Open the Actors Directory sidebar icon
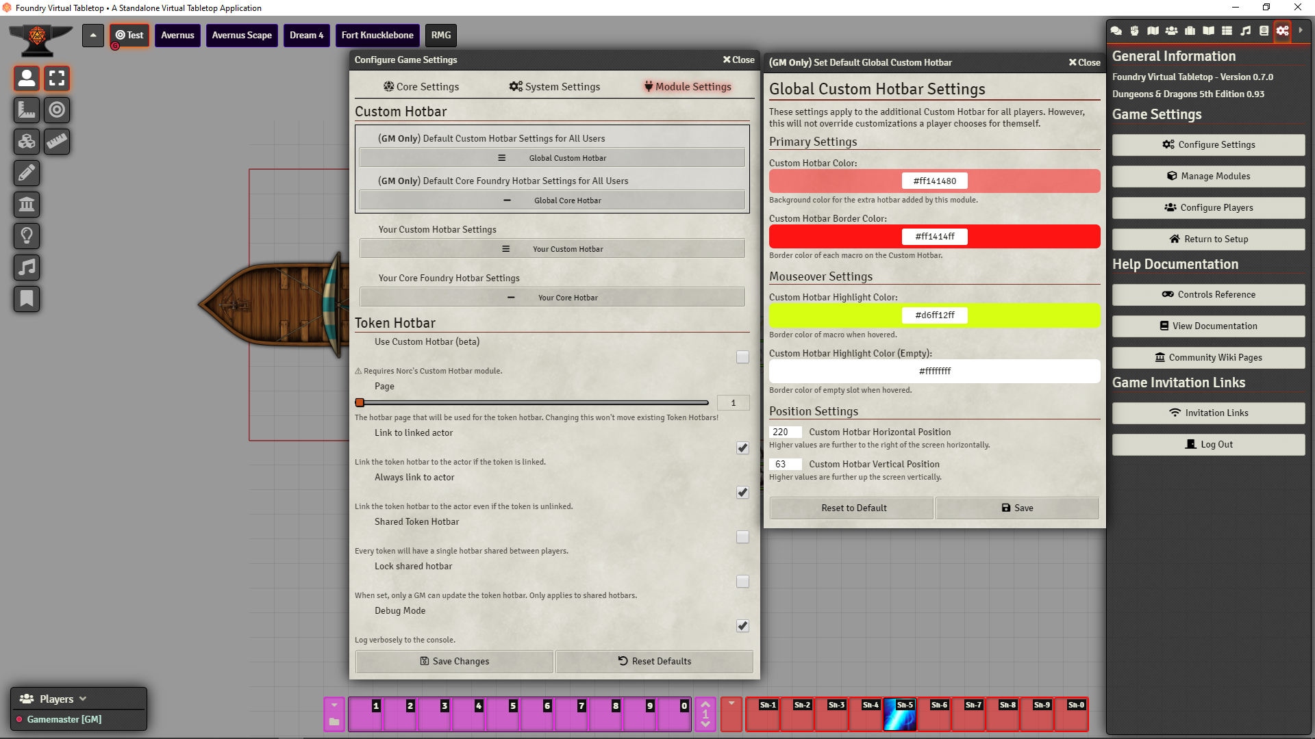 tap(1172, 31)
